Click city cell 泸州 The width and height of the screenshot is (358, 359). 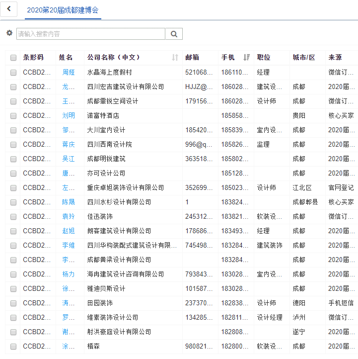pos(299,318)
